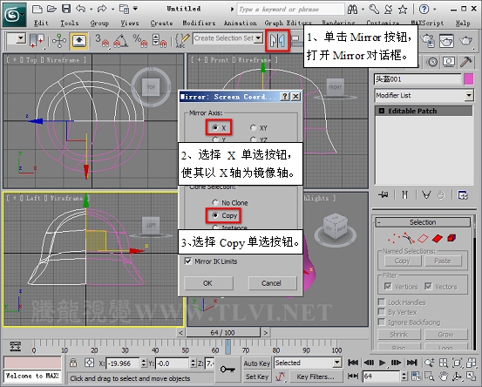482x387 pixels.
Task: Open the Help question mark icon
Action: (424, 10)
